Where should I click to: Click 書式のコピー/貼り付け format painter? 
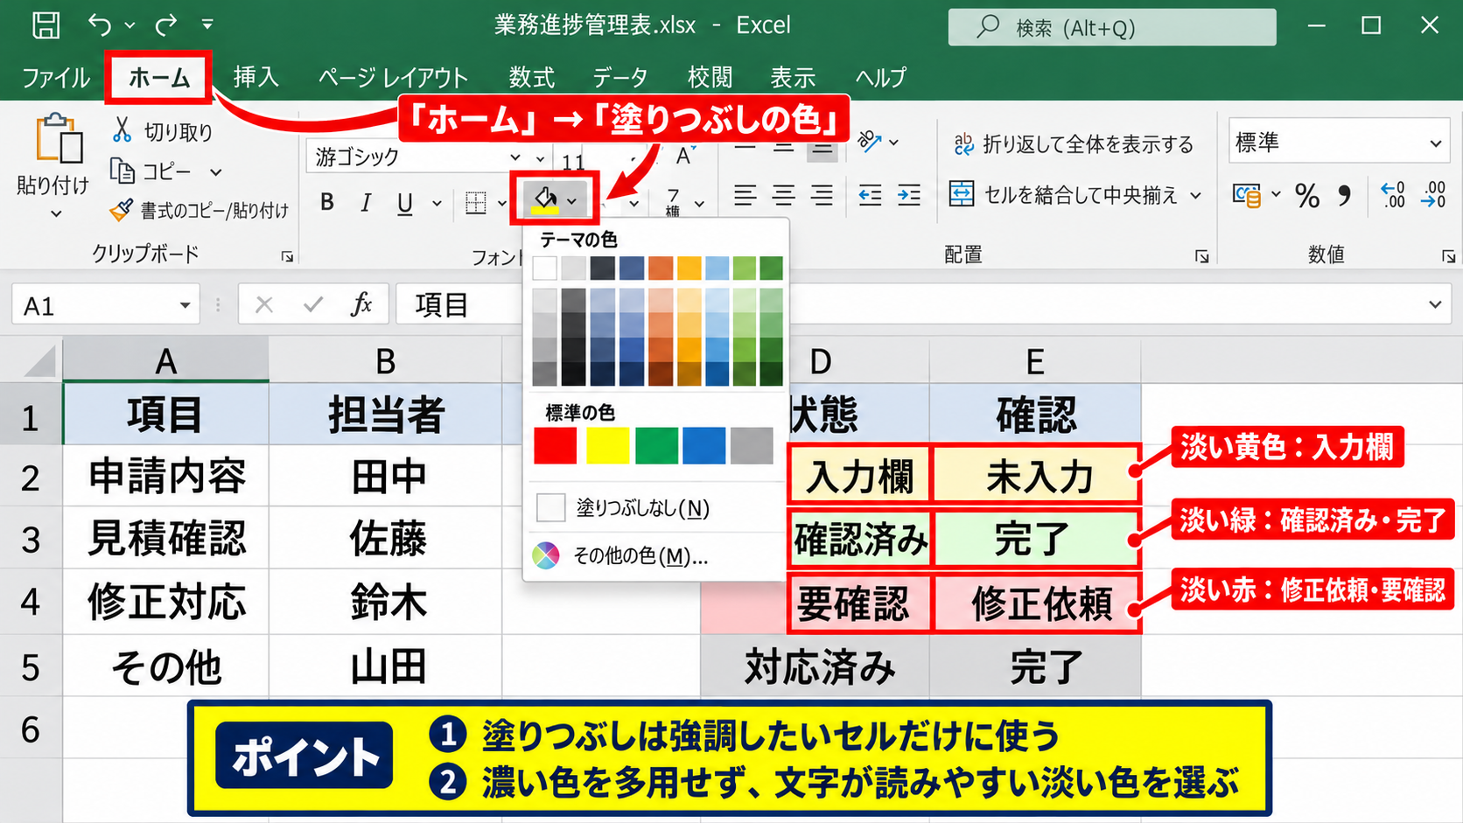[199, 210]
